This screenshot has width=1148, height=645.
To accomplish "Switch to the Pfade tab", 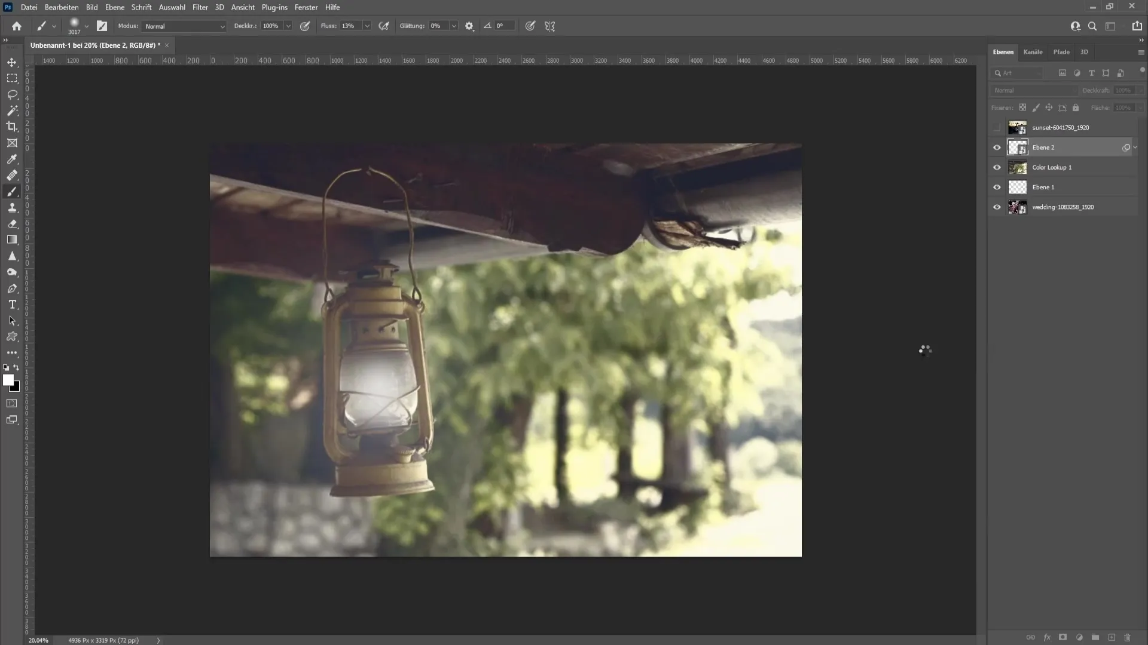I will click(1062, 51).
